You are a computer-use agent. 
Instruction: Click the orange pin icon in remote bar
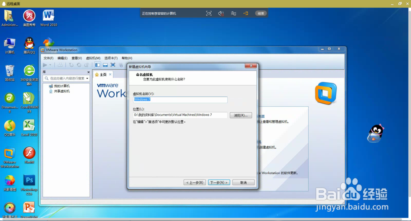246,14
